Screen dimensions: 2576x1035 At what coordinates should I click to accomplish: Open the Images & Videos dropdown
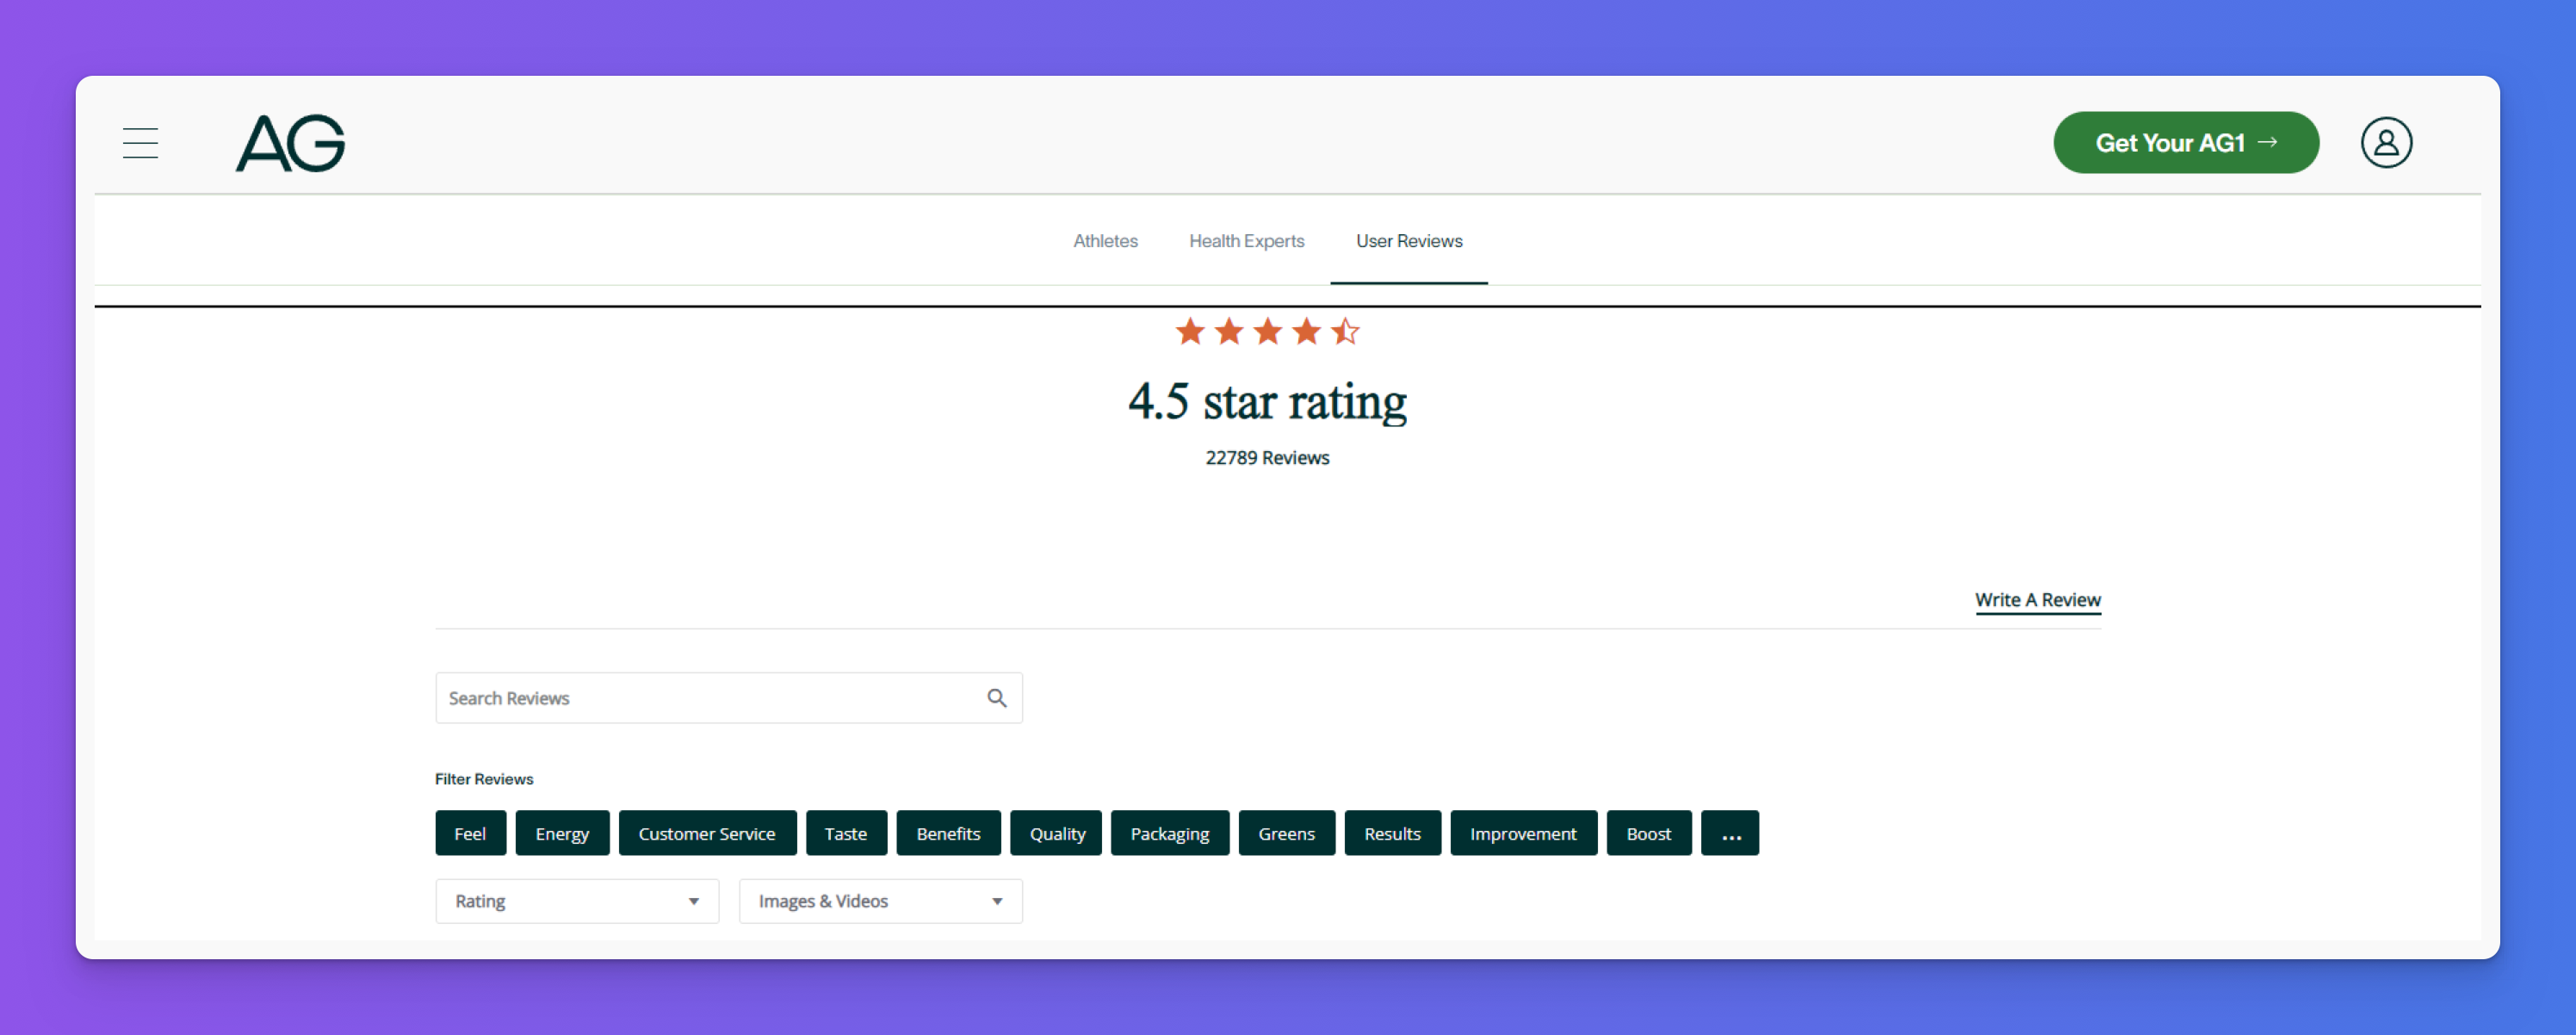pos(880,901)
